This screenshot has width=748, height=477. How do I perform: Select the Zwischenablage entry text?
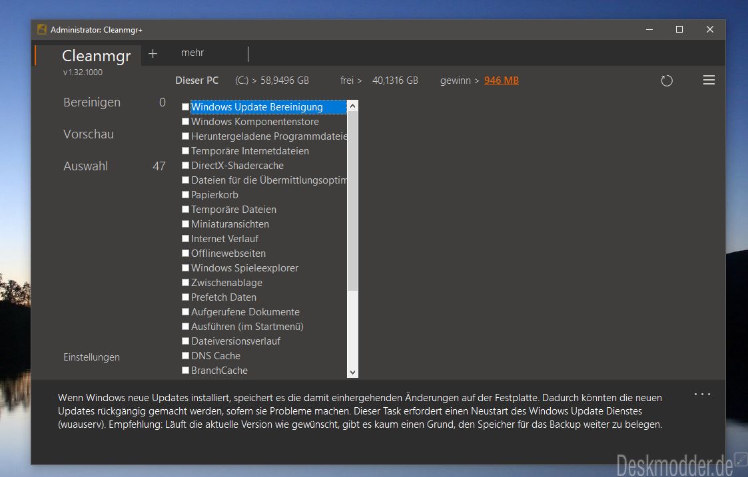tap(226, 283)
